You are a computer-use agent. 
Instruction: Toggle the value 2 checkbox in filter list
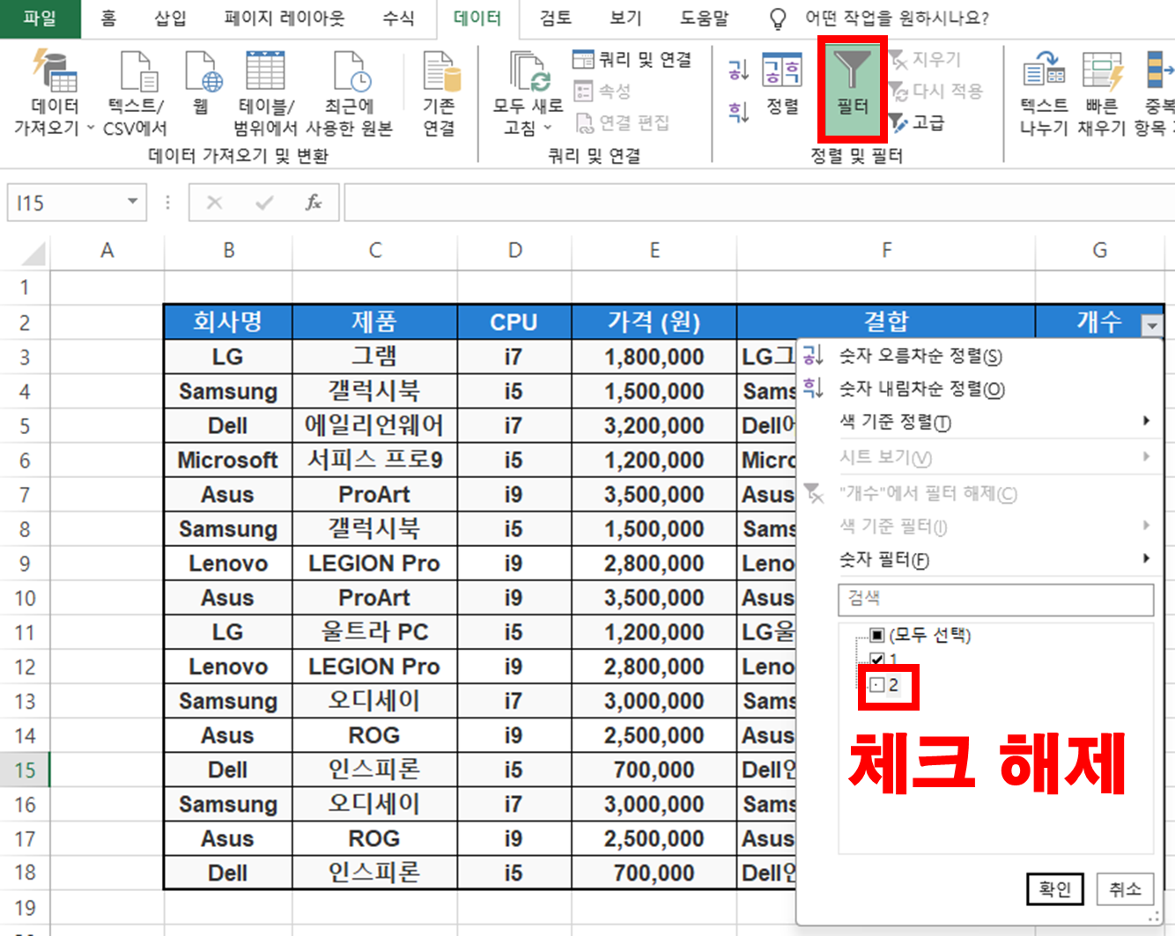pos(876,685)
